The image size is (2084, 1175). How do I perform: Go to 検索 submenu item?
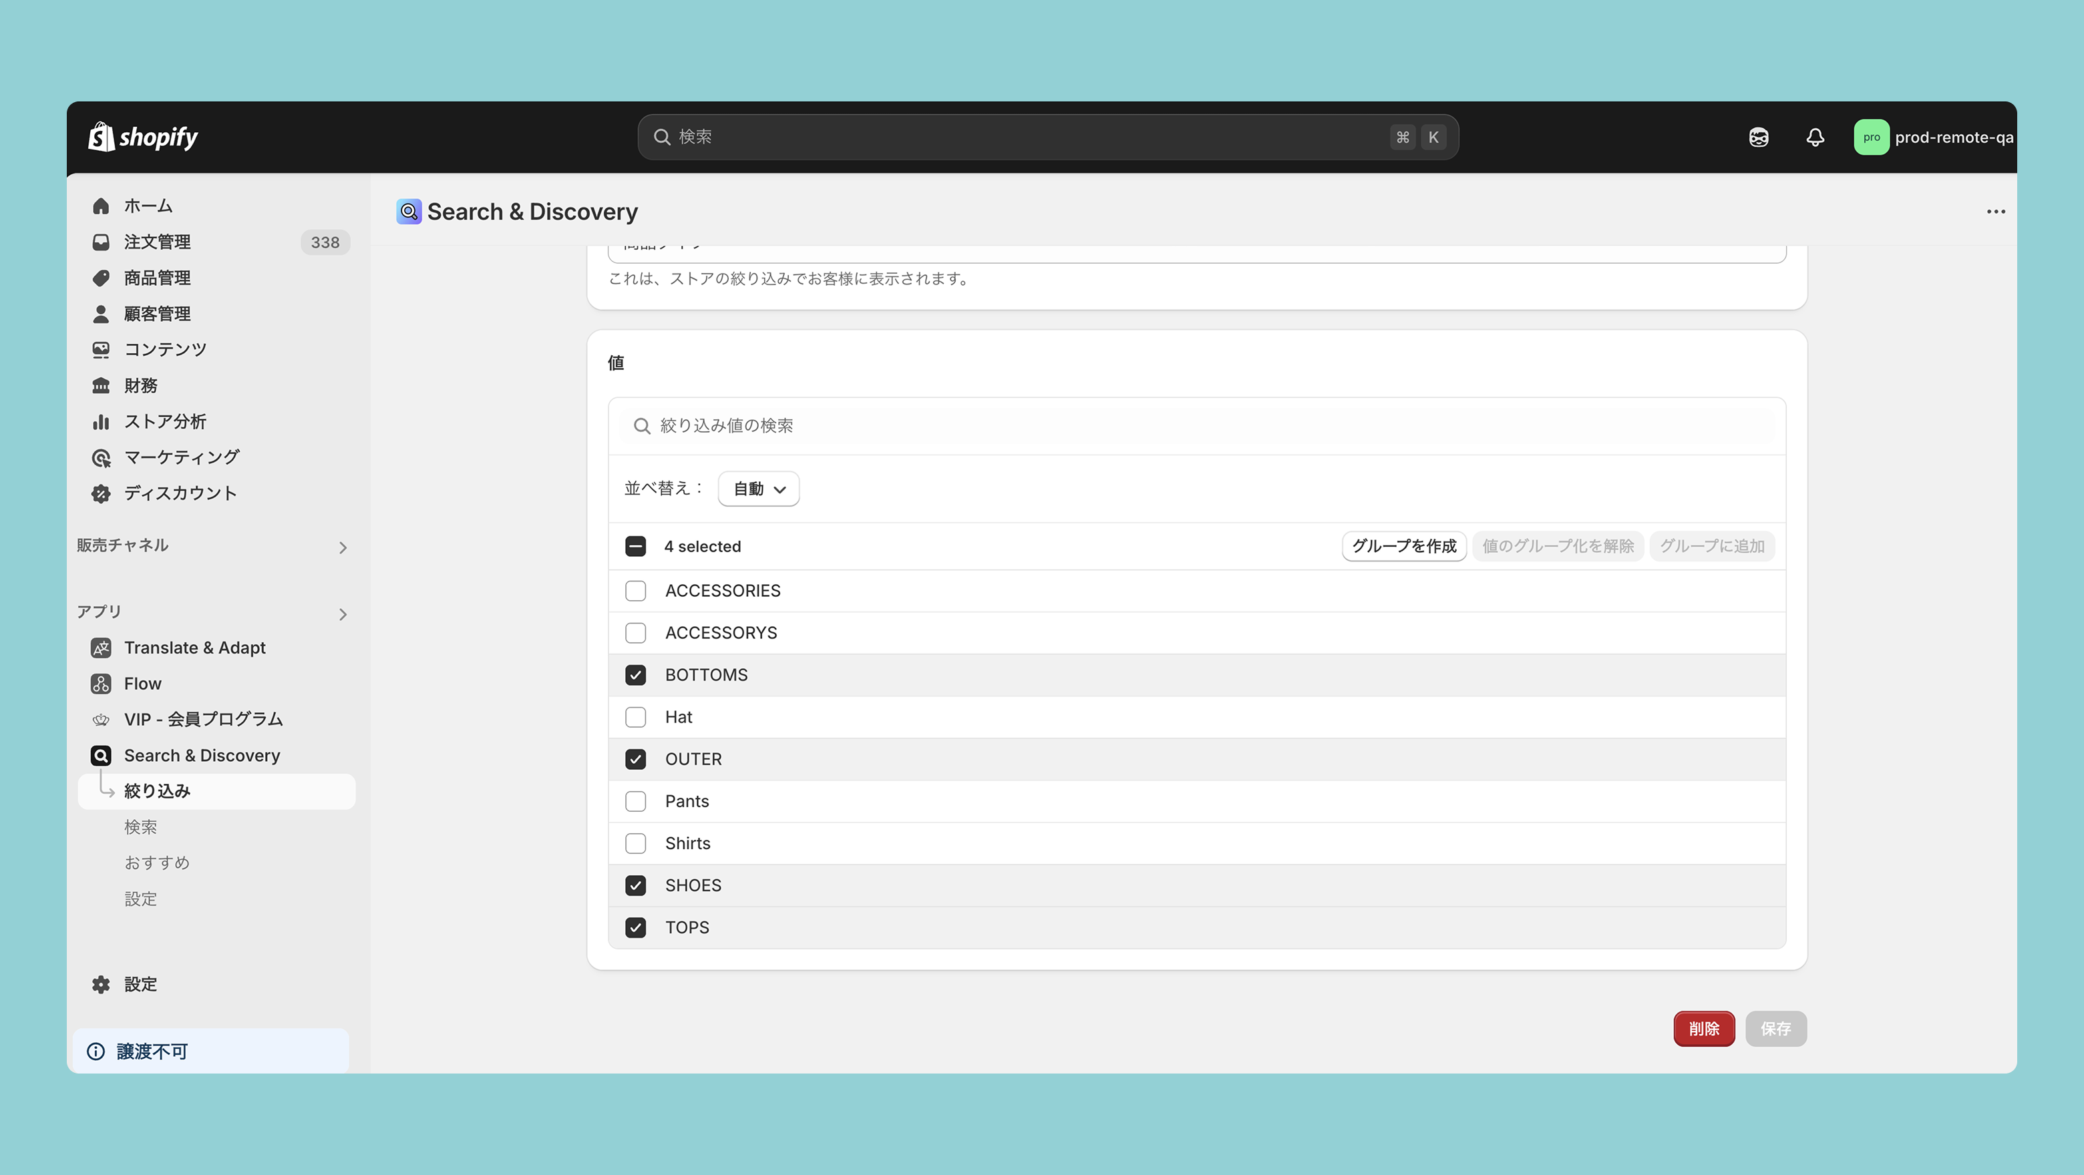(141, 827)
